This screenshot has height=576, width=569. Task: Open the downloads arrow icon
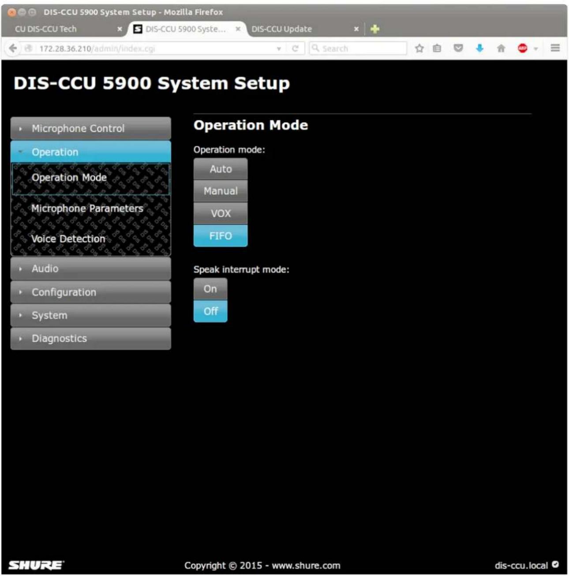point(480,48)
